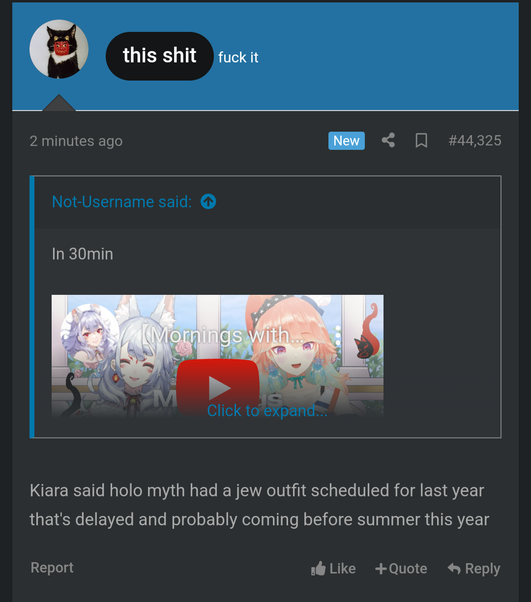Jump to quoted post via up-arrow icon

pos(208,201)
